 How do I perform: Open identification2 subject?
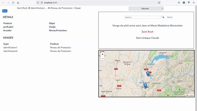click(10, 51)
